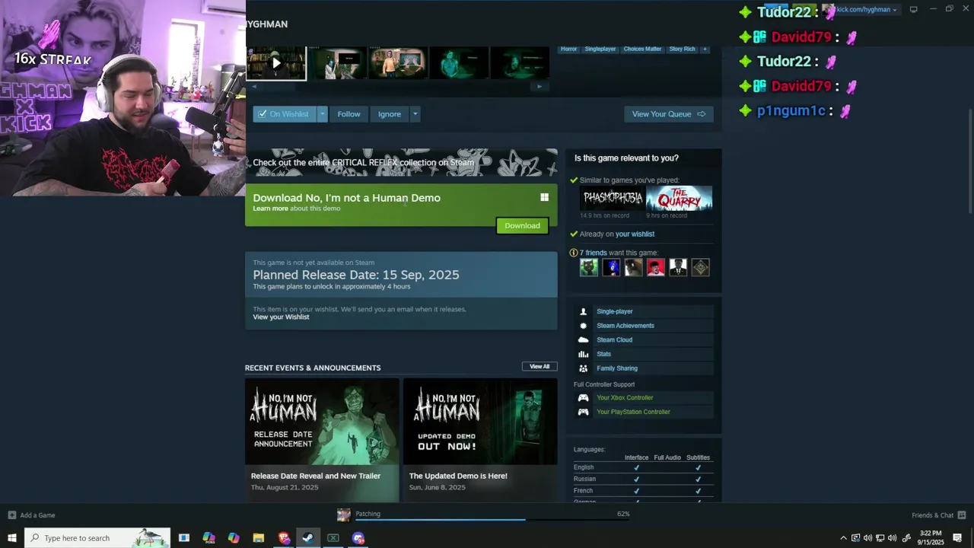Click the Windows platform icon on demo banner
The width and height of the screenshot is (974, 548).
coord(544,197)
